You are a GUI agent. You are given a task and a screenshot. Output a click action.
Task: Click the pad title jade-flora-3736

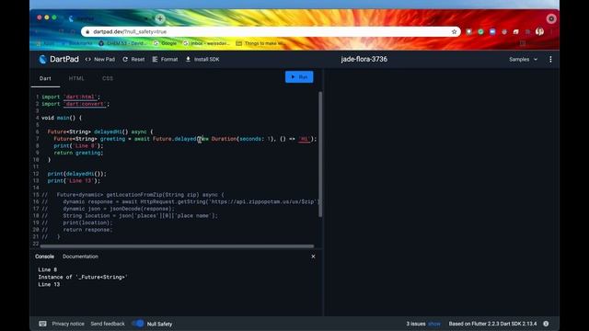364,59
